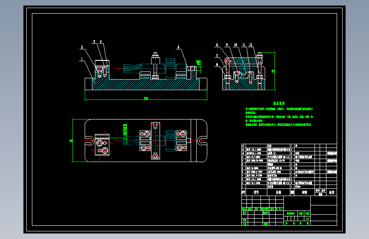This screenshot has height=239, width=369.
Task: Click part callout number 5
Action: 178,47
